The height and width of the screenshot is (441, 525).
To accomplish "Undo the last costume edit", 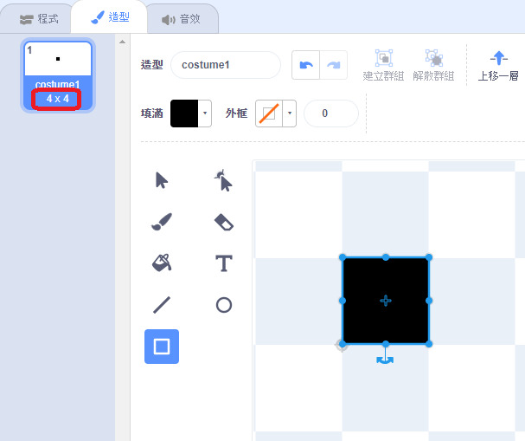I will (305, 65).
